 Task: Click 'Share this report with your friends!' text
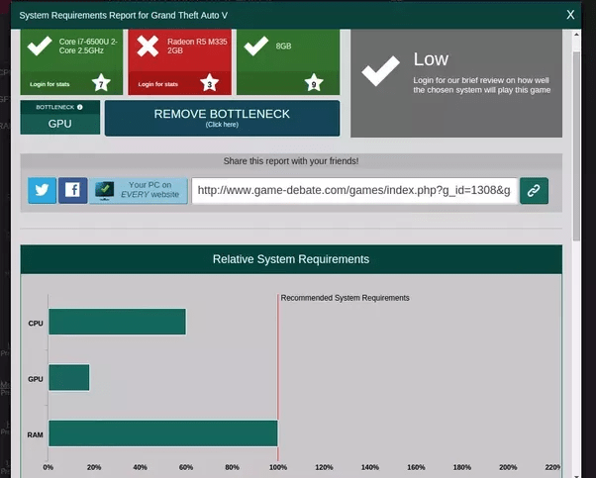pyautogui.click(x=291, y=161)
